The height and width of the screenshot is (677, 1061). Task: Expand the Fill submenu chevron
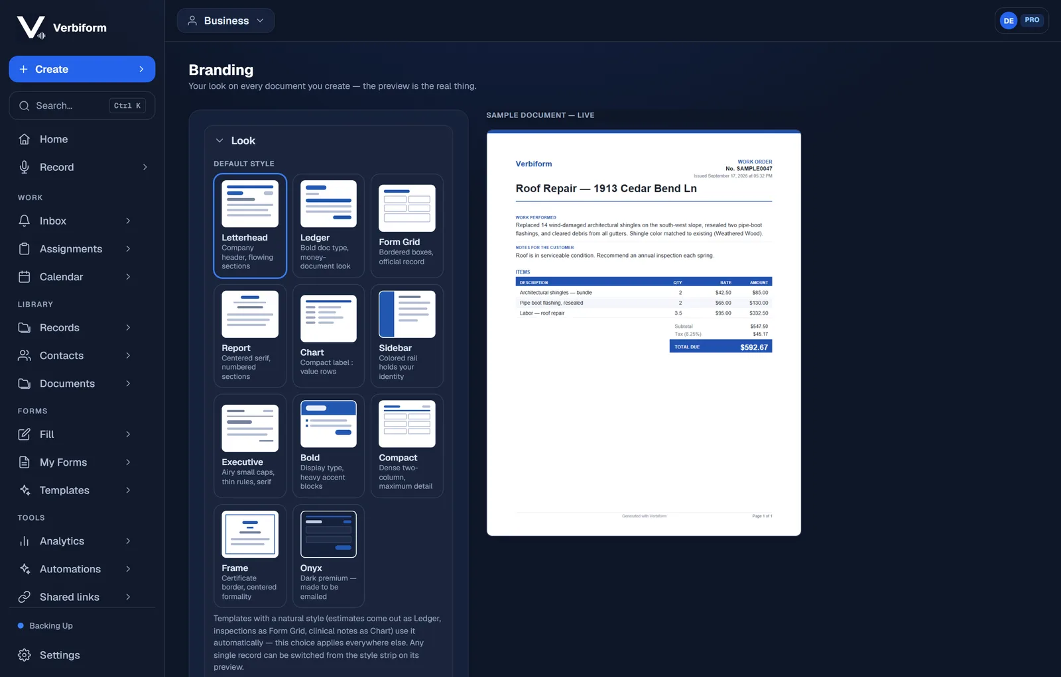tap(128, 434)
